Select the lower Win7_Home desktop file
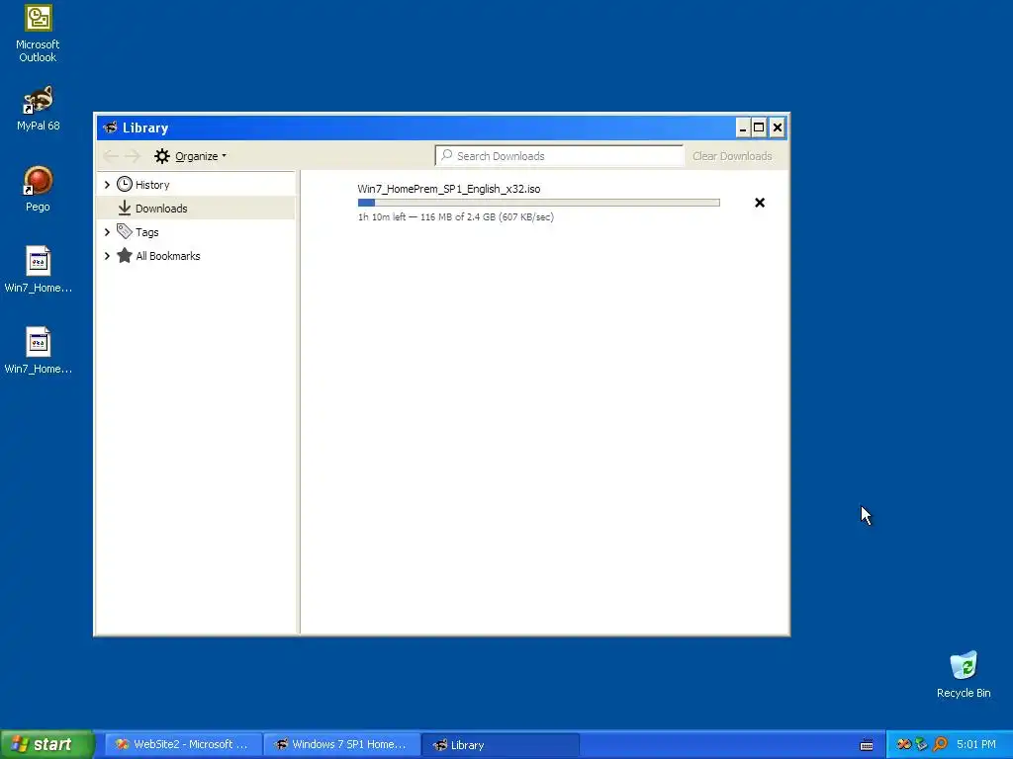 (38, 351)
